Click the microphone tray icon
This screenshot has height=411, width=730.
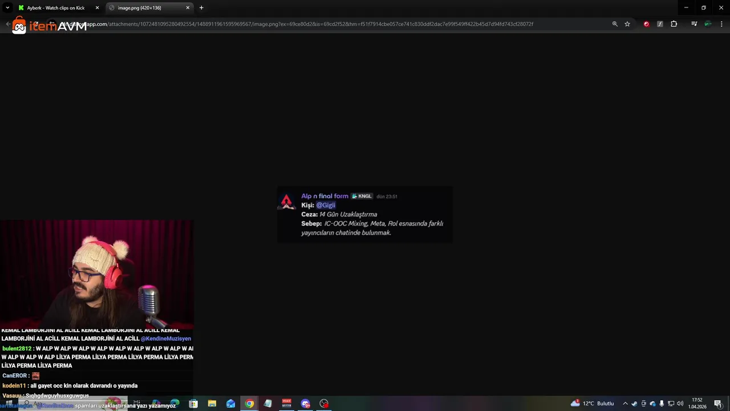click(662, 404)
